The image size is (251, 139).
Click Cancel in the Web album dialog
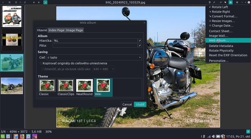coord(127,105)
